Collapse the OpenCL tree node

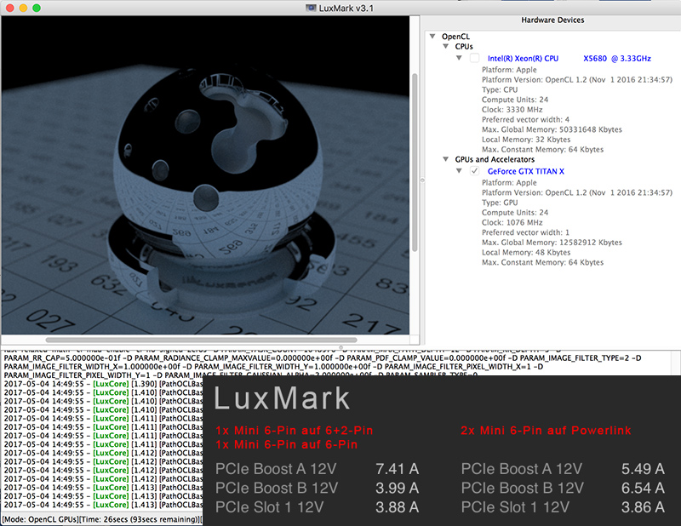point(432,36)
